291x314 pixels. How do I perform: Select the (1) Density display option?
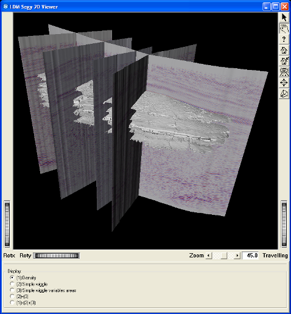click(23, 277)
